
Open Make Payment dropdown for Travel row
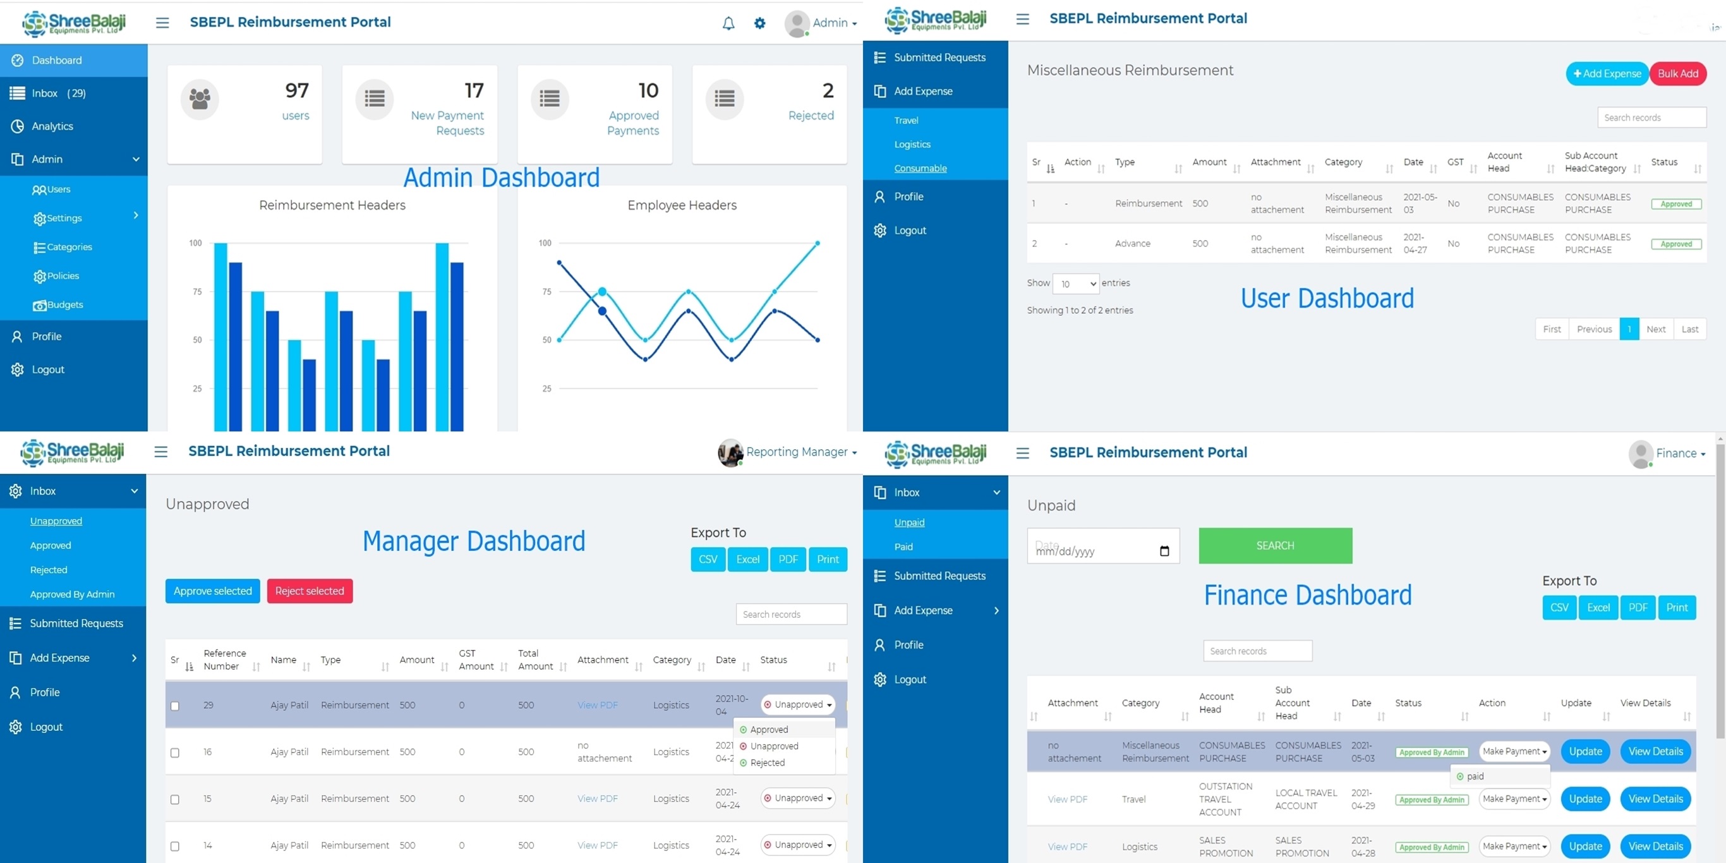point(1514,799)
